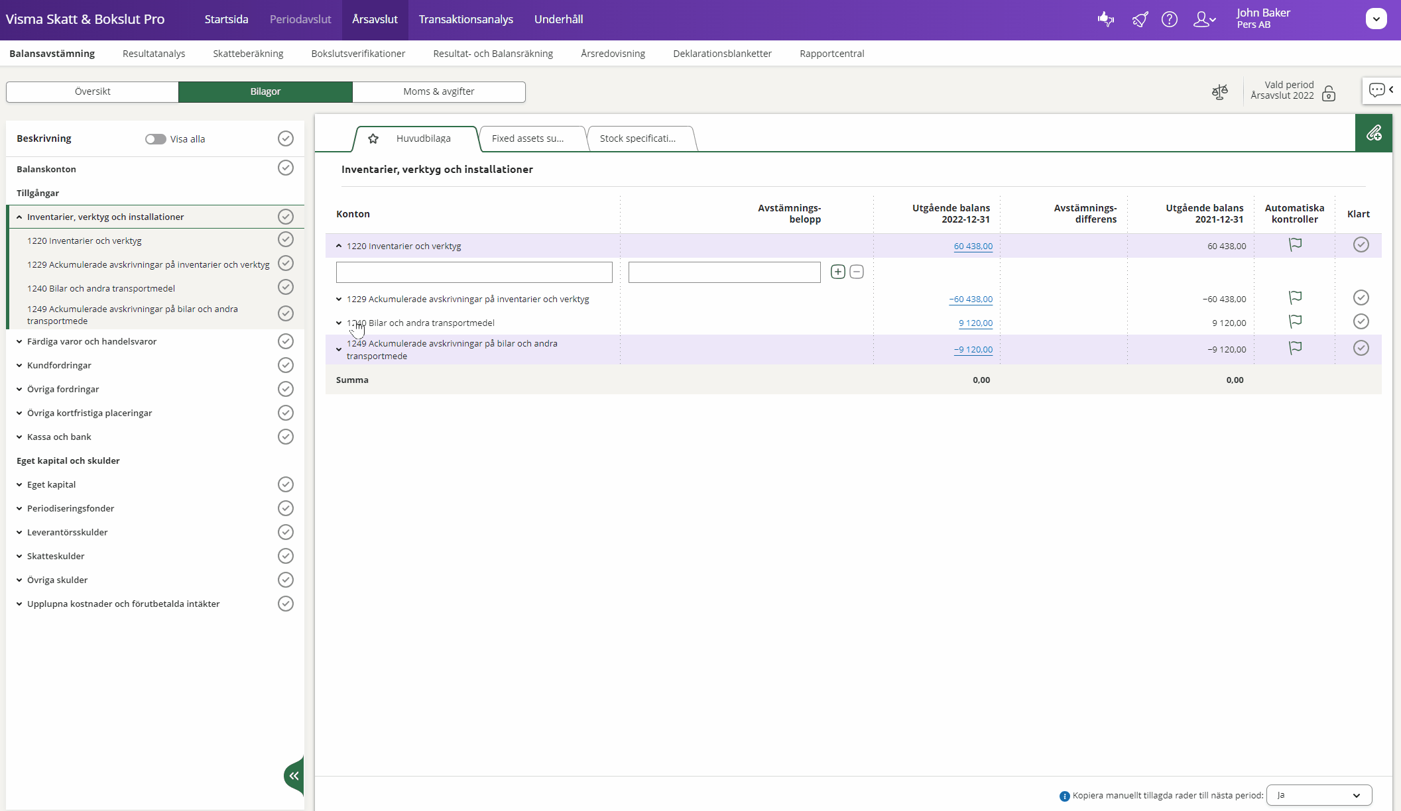This screenshot has width=1401, height=811.
Task: Open the Kopiera manuellt tillagda rader dropdown
Action: [x=1318, y=795]
